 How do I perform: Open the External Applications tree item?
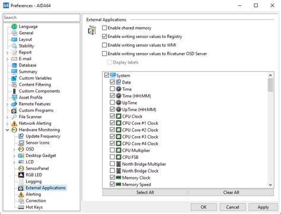click(46, 188)
